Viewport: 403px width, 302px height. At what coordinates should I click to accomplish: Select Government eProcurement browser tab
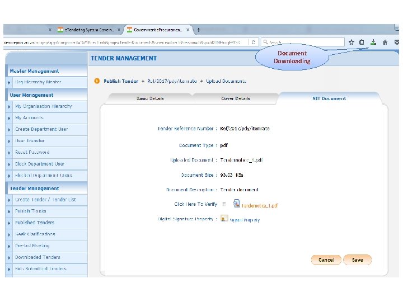click(x=158, y=30)
